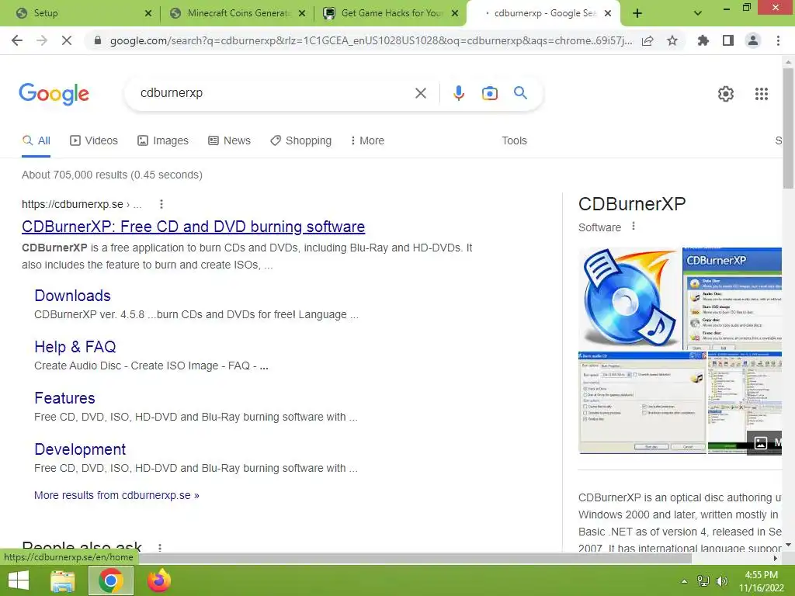Open the burn audio CD dialog screenshot
The height and width of the screenshot is (596, 795).
pyautogui.click(x=642, y=403)
